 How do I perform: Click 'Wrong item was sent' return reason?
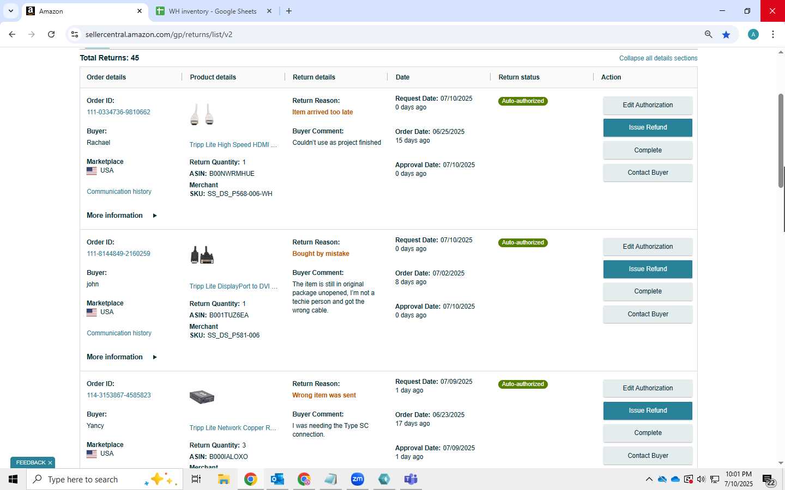click(324, 395)
